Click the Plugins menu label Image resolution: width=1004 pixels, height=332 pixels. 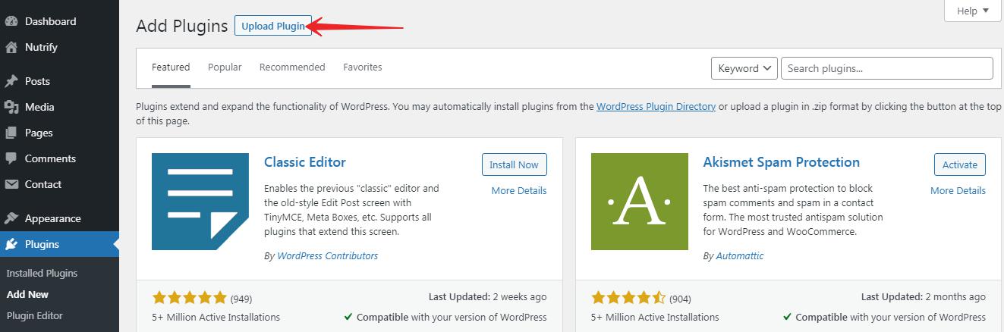[x=42, y=244]
